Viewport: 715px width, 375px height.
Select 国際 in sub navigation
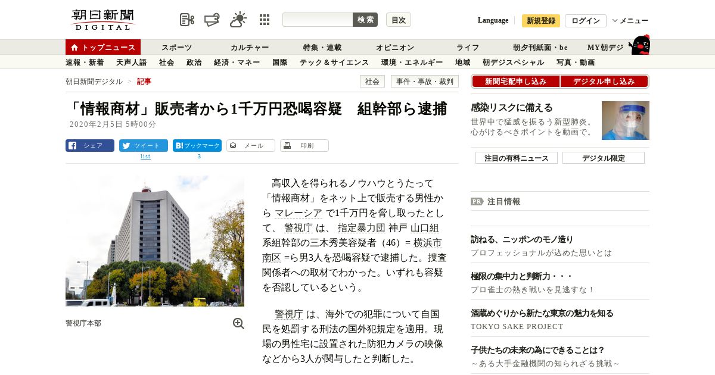pyautogui.click(x=280, y=62)
